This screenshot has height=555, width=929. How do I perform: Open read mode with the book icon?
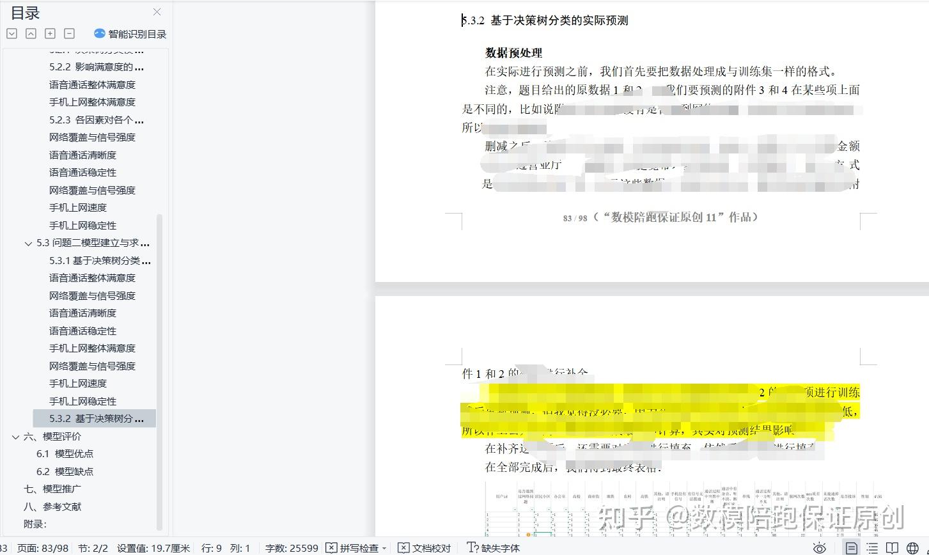893,548
